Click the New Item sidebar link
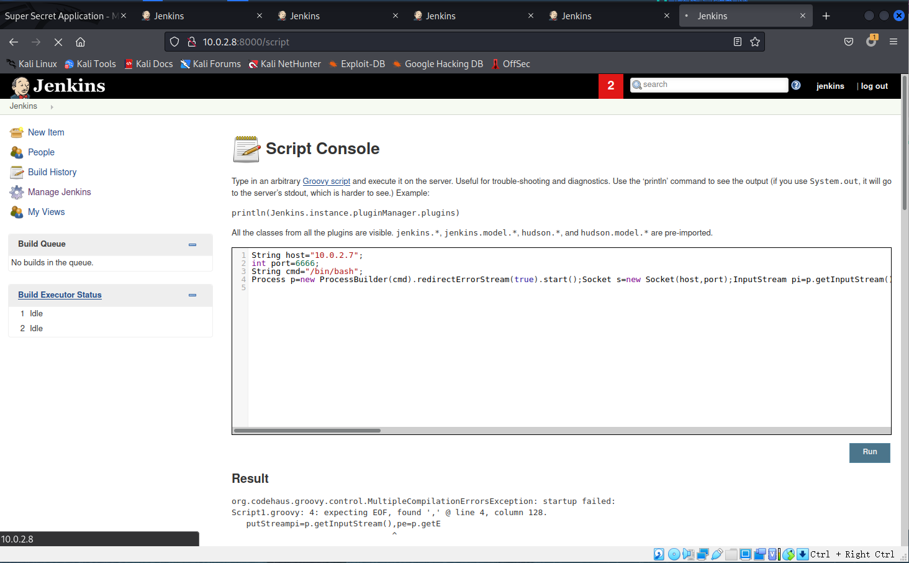The width and height of the screenshot is (909, 563). tap(46, 132)
